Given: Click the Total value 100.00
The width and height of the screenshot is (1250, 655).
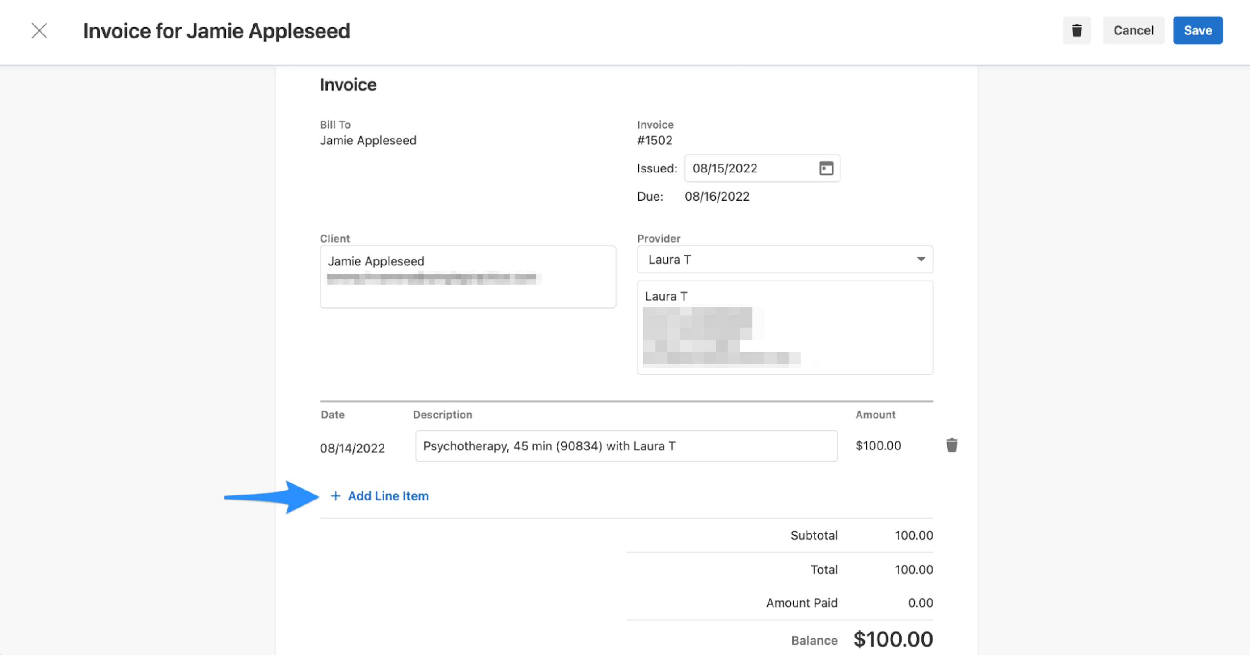Looking at the screenshot, I should [914, 569].
